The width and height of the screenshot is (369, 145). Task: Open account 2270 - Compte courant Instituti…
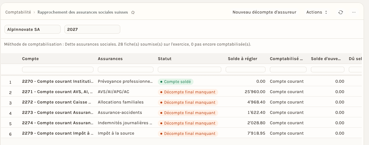57,81
